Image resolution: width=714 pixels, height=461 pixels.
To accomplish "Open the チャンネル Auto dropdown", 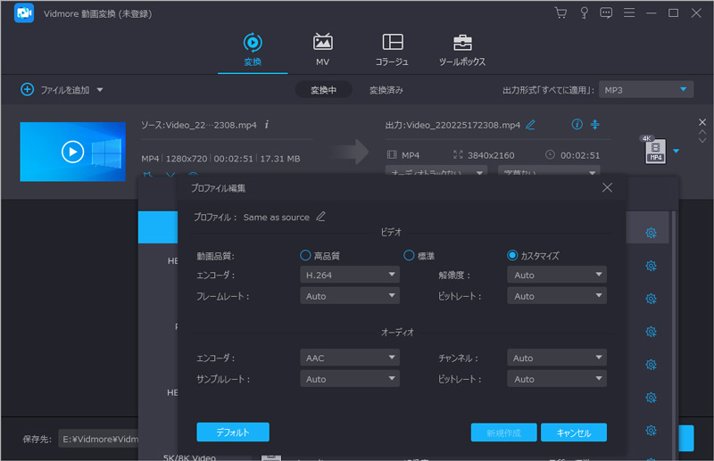I will coord(557,358).
